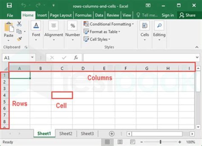
Task: Click the Share button
Action: coord(188,15)
